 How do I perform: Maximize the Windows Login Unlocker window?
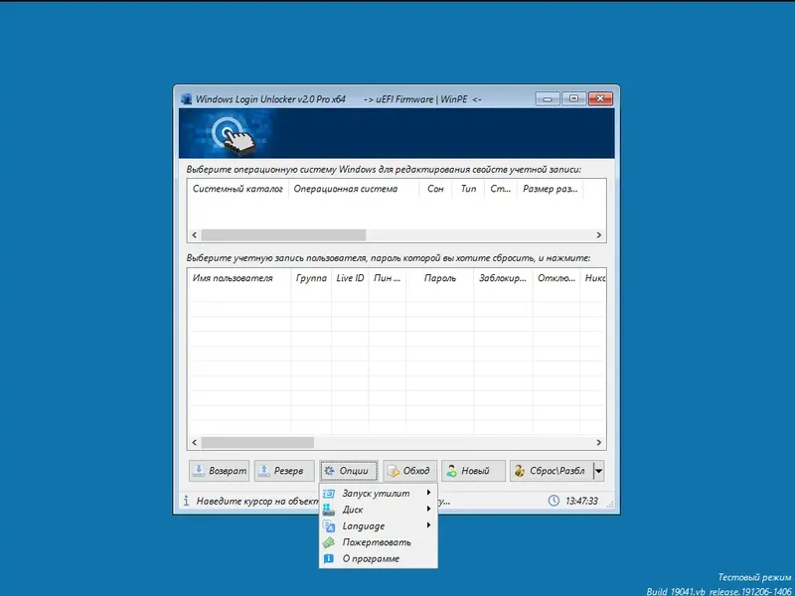[574, 98]
